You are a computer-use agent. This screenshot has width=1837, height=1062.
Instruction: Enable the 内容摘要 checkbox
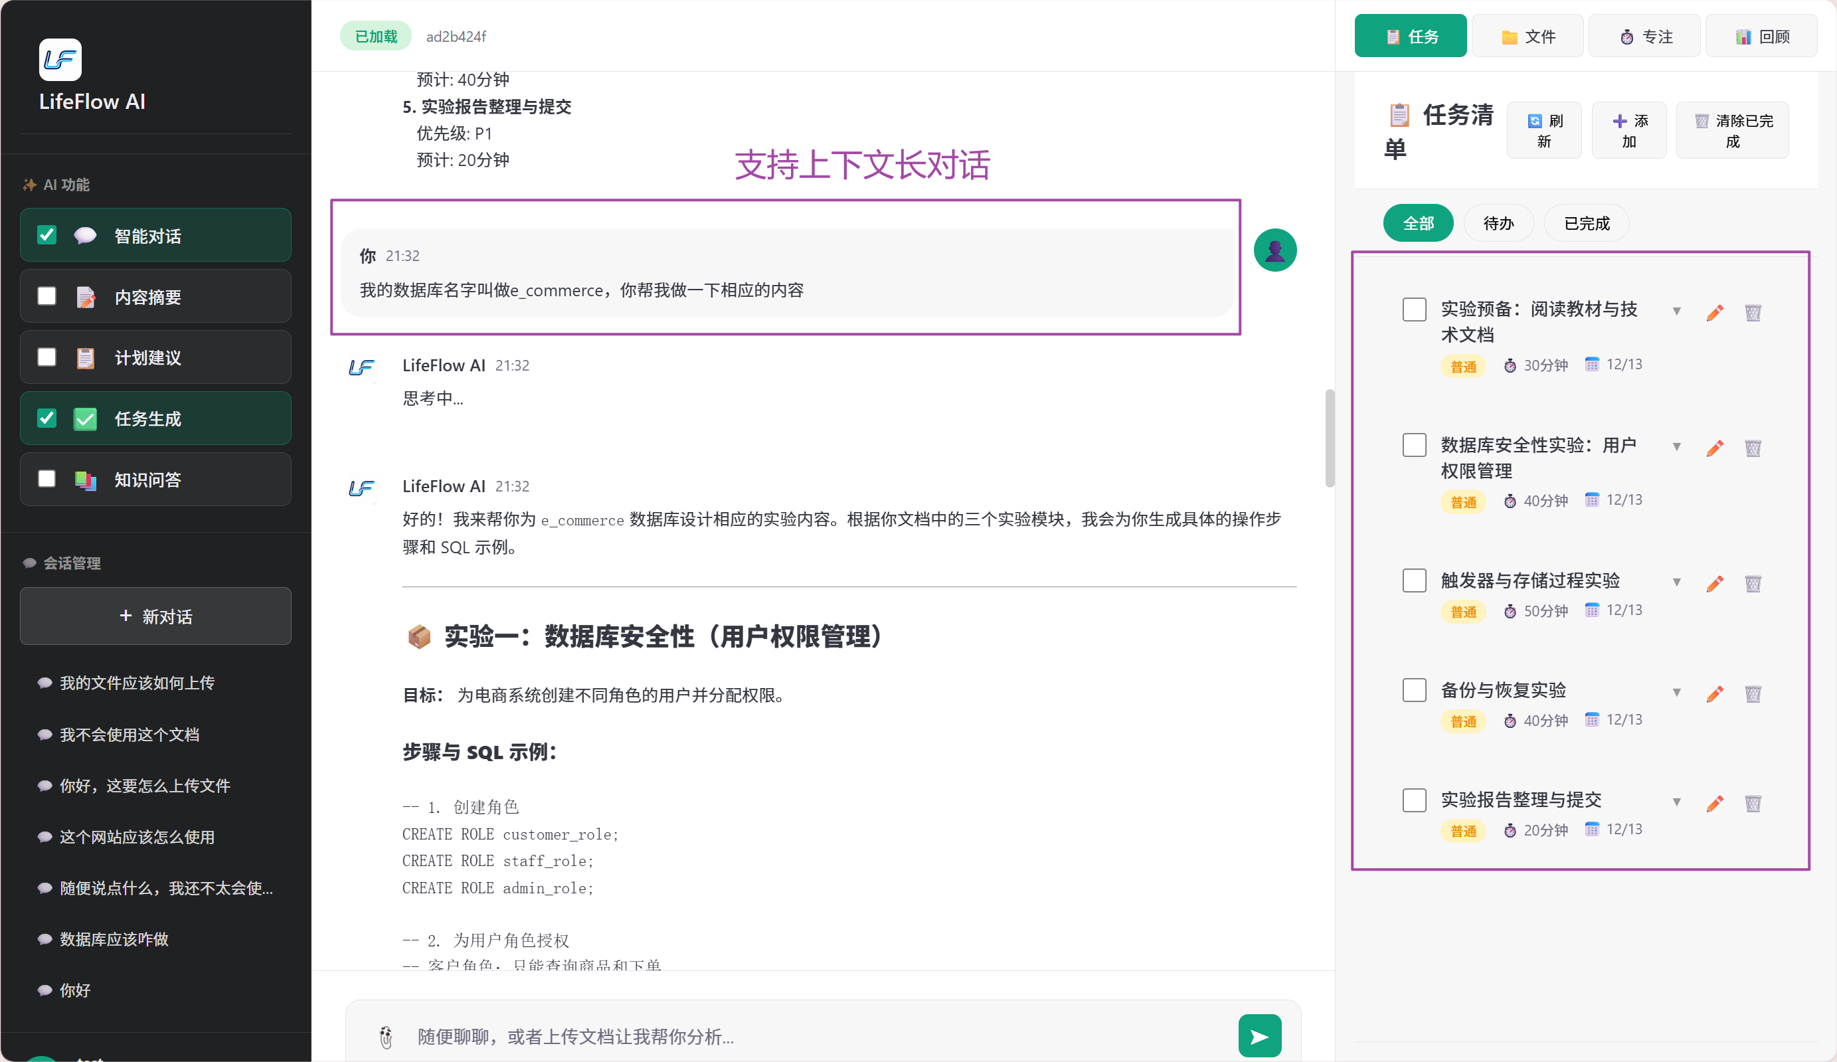[46, 296]
